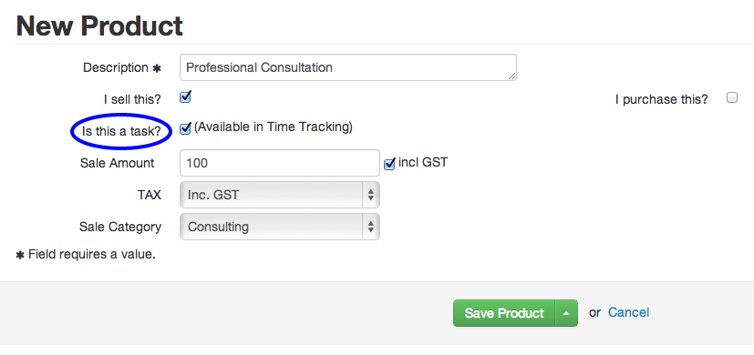
Task: Click the Description field label
Action: [122, 67]
